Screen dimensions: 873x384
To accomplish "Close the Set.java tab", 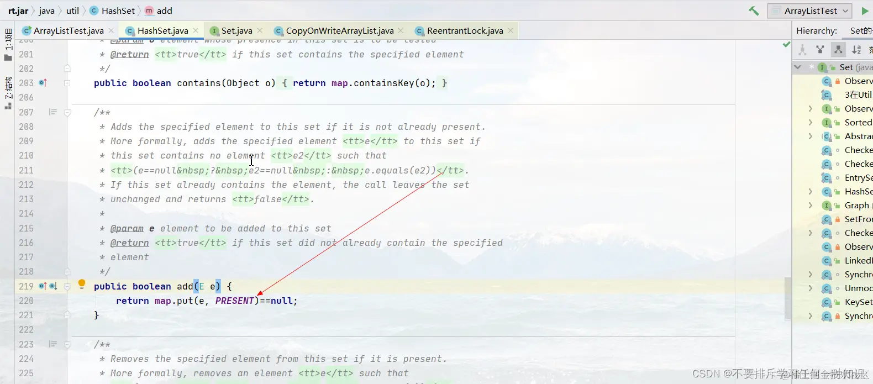I will point(260,30).
